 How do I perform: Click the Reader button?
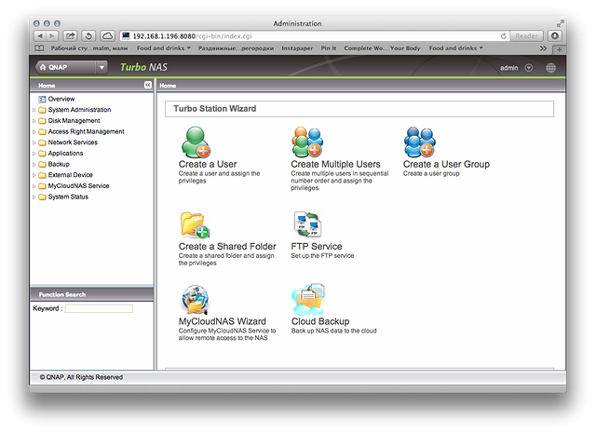pos(526,36)
